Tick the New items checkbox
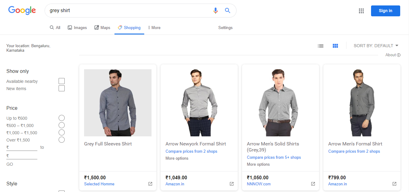This screenshot has height=192, width=409. pos(62,88)
